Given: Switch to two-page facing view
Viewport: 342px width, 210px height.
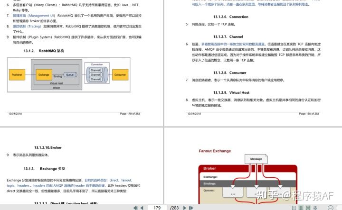Looking at the screenshot, I should tap(301, 208).
